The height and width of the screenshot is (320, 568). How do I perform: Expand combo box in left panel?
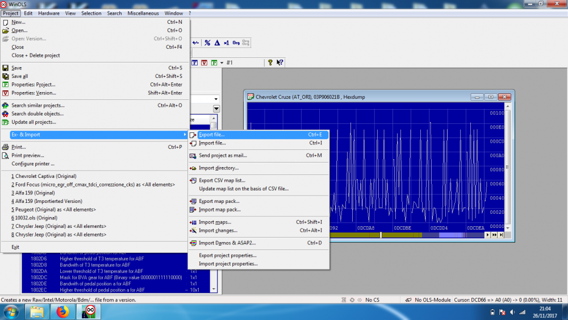pyautogui.click(x=216, y=99)
